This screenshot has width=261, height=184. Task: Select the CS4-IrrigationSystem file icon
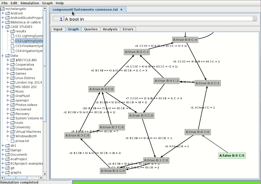coord(13,51)
